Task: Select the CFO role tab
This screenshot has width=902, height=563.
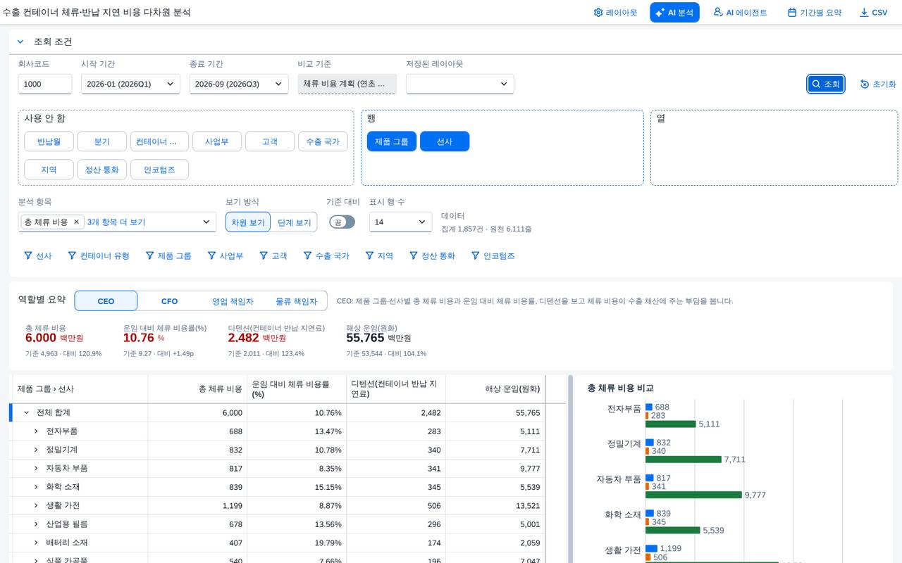Action: tap(169, 301)
